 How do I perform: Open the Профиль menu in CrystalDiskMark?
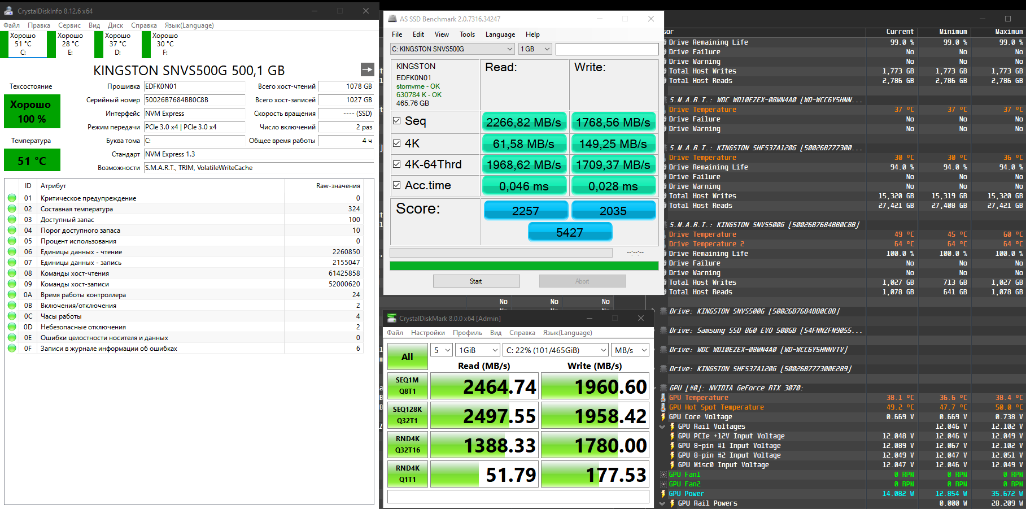(x=468, y=333)
